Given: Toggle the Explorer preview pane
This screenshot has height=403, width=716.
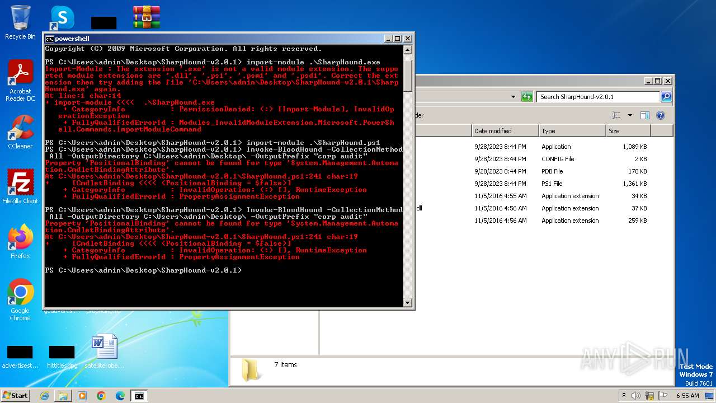Looking at the screenshot, I should click(645, 115).
